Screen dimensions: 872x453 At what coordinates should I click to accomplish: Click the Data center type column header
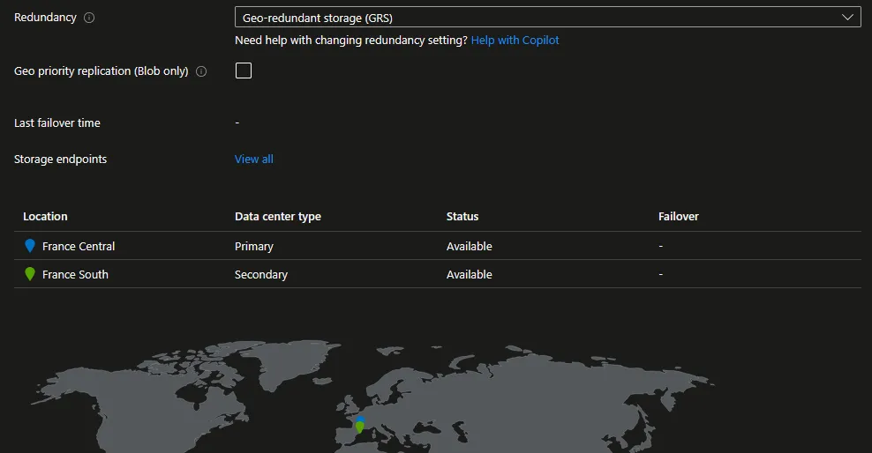click(278, 217)
